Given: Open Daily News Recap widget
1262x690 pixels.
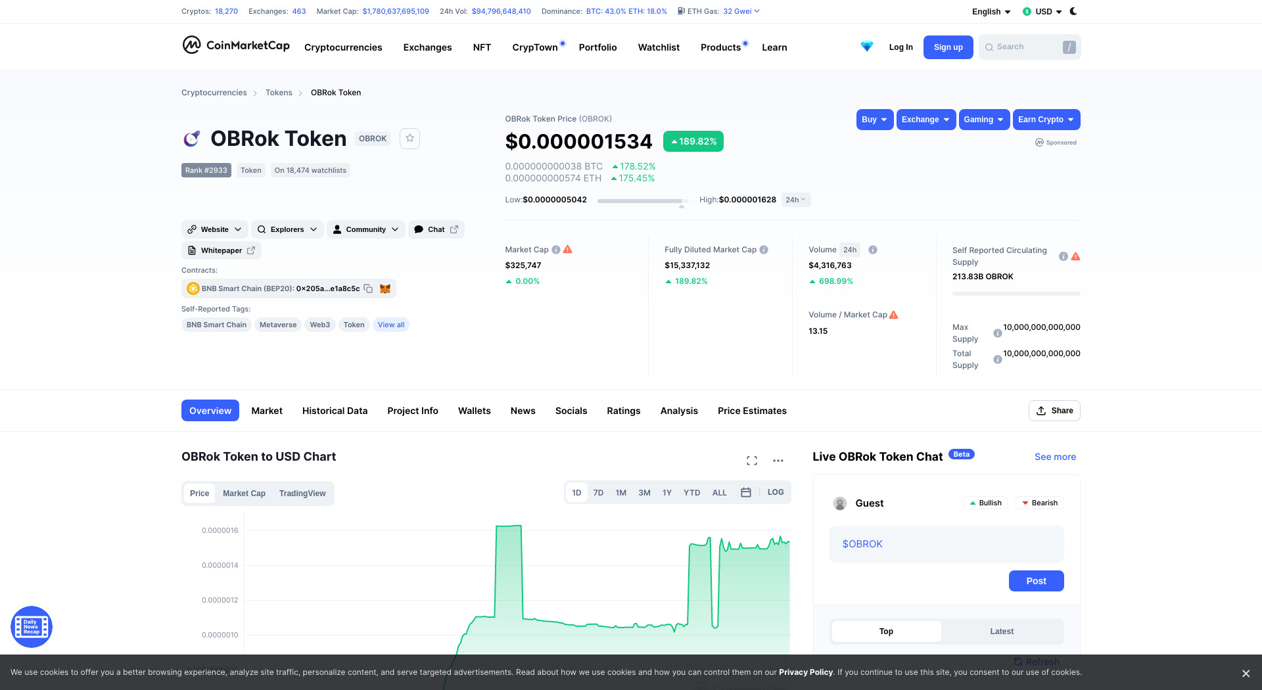Looking at the screenshot, I should click(32, 627).
